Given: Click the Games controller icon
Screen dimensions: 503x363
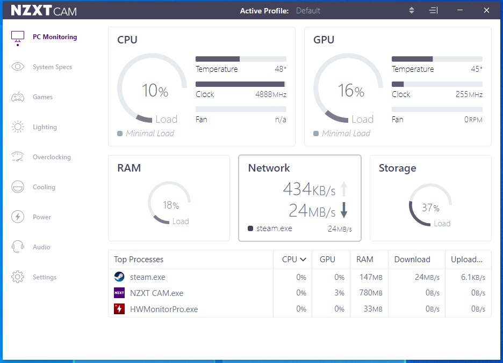Looking at the screenshot, I should click(18, 97).
